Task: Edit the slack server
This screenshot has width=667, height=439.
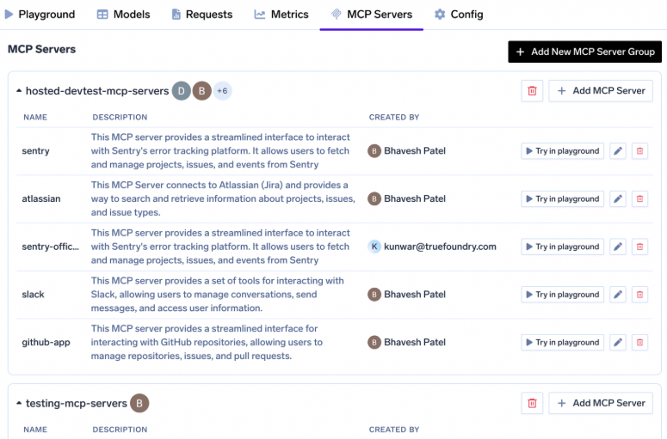Action: (x=618, y=295)
